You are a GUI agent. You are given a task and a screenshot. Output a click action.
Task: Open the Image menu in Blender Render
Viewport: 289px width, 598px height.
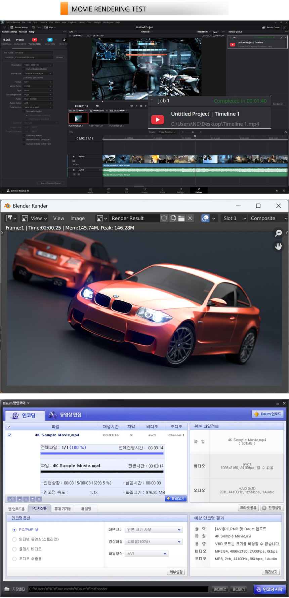[x=77, y=218]
